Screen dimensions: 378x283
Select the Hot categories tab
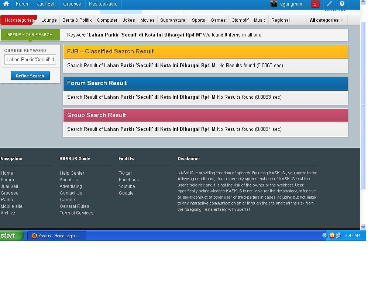pyautogui.click(x=19, y=20)
